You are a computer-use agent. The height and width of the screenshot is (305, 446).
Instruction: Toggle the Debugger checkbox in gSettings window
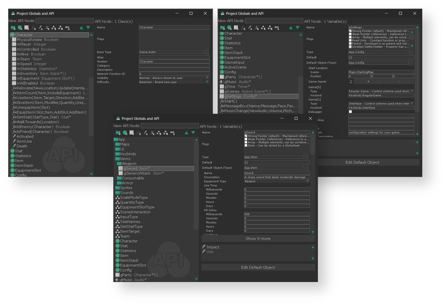350,112
